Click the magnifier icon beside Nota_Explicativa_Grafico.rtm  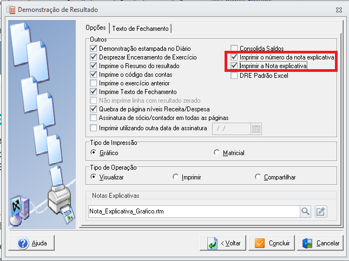[x=305, y=211]
